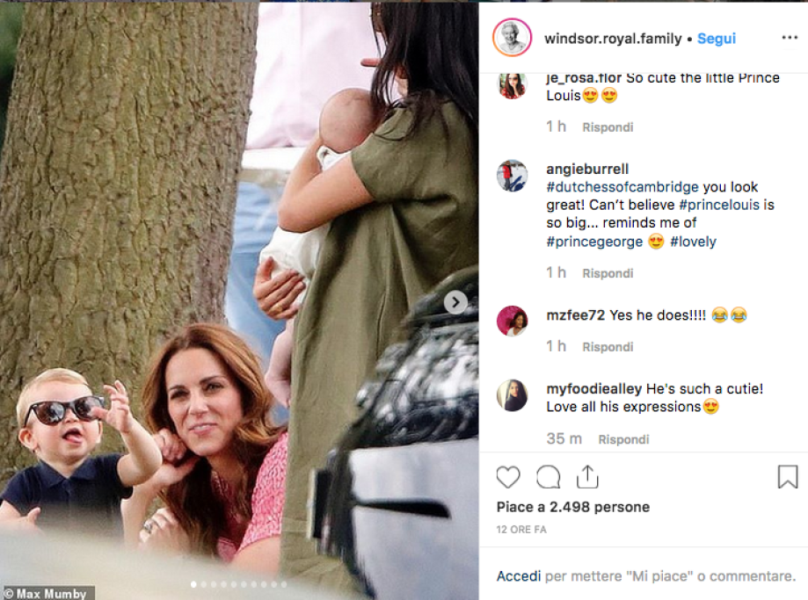Open myfoodiealley's profile picture

(x=512, y=395)
